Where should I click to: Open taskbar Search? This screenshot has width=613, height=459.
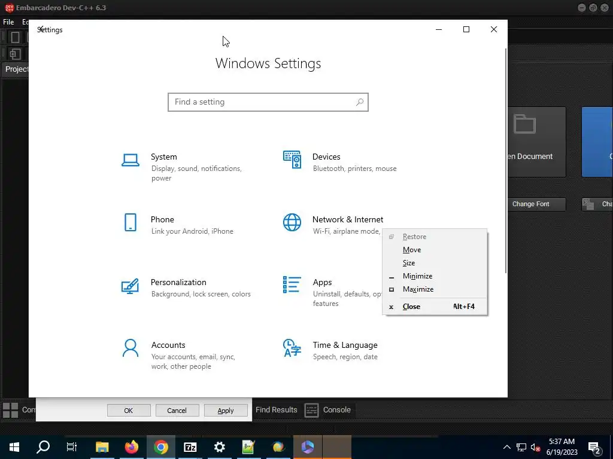click(43, 447)
